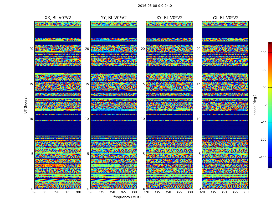Click the colorbar tick label 150
This screenshot has width=276, height=210.
[x=264, y=52]
